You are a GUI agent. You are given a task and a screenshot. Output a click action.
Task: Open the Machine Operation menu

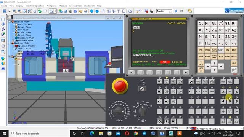(x=35, y=6)
